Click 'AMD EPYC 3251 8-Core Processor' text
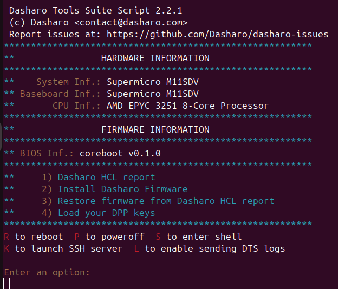338x289 pixels. click(x=187, y=106)
